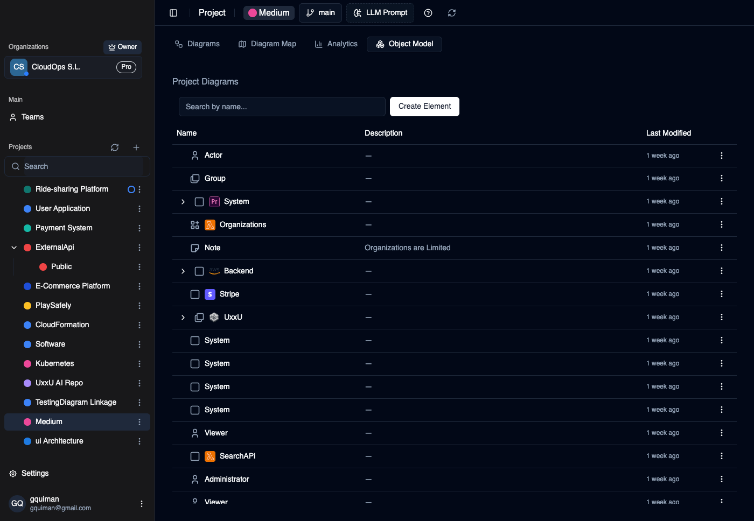Open more options for Administrator row
The height and width of the screenshot is (521, 754).
pyautogui.click(x=722, y=479)
